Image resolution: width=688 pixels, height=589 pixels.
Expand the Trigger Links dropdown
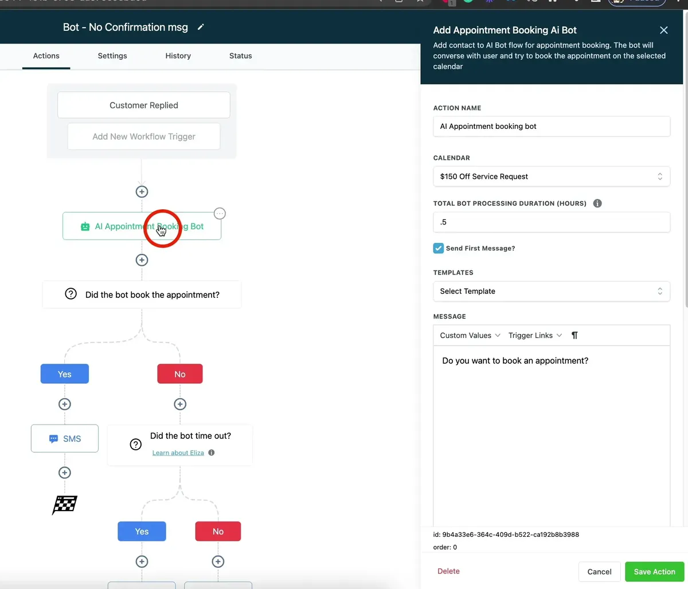(x=535, y=335)
